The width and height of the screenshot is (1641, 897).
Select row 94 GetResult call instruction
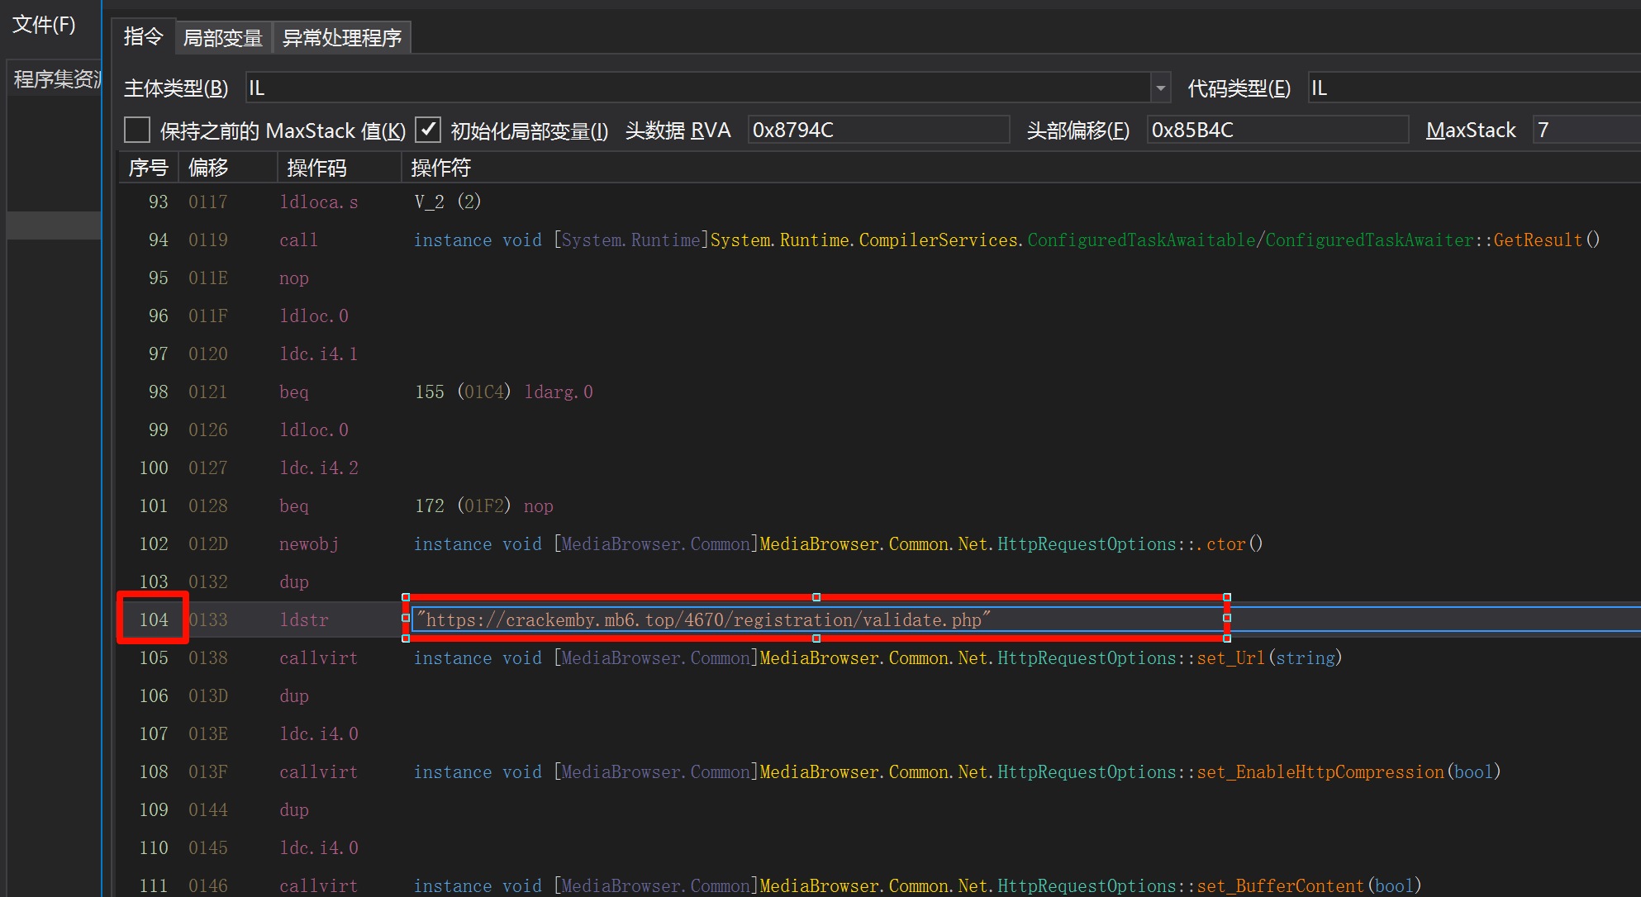(x=298, y=240)
